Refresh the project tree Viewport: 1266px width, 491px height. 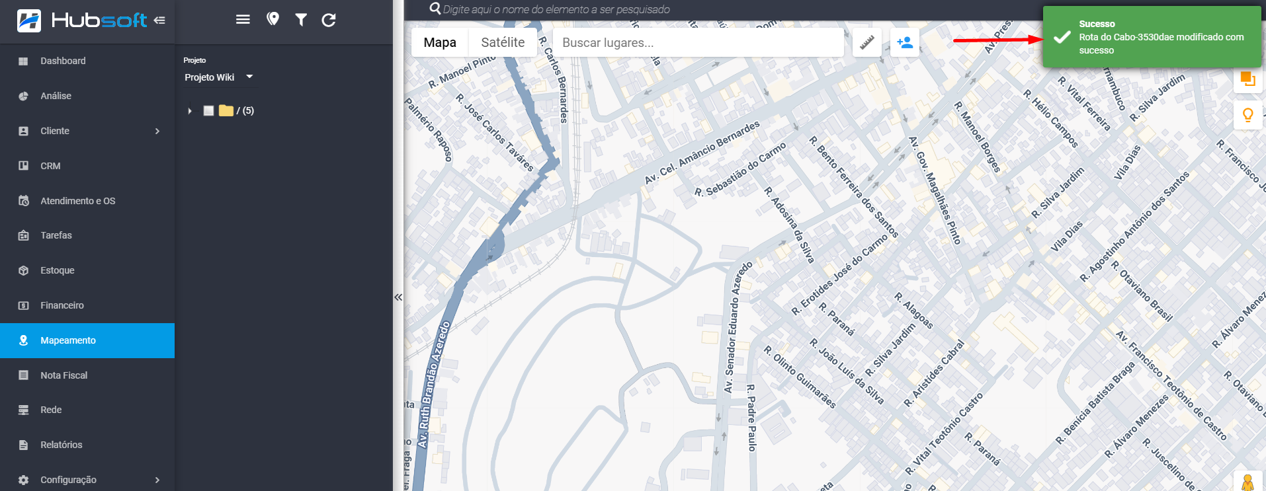(329, 20)
